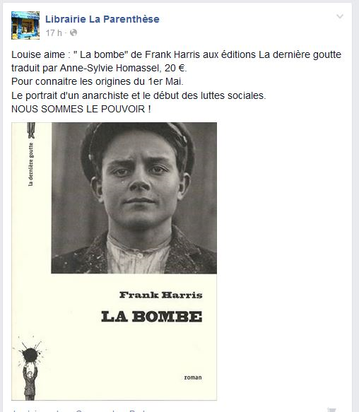359x412 pixels.
Task: Click the ink splash figure logo
Action: click(x=30, y=368)
